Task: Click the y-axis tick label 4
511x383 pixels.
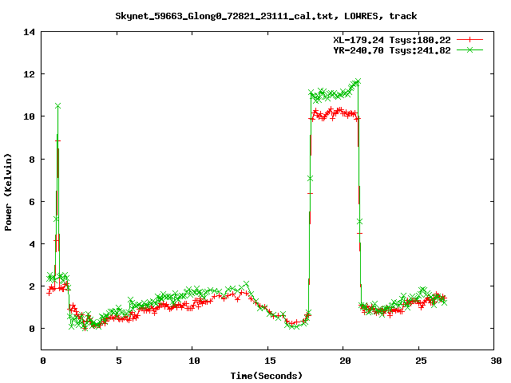Action: (32, 244)
